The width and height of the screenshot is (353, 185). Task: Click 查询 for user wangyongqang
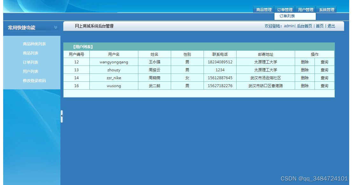click(x=324, y=62)
